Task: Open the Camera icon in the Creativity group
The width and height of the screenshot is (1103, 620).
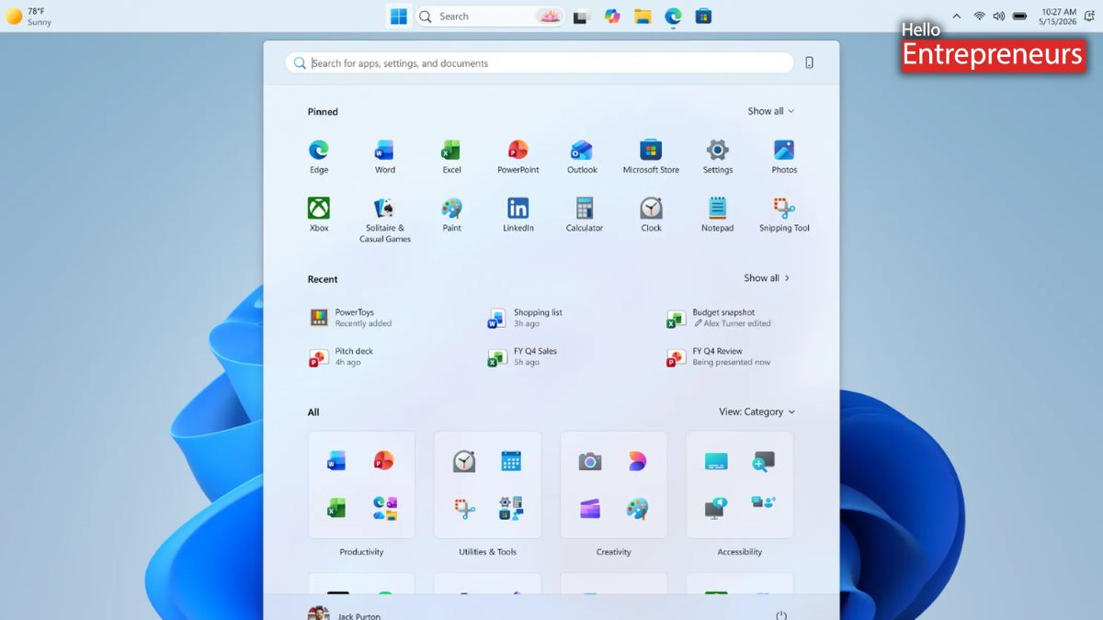Action: click(589, 461)
